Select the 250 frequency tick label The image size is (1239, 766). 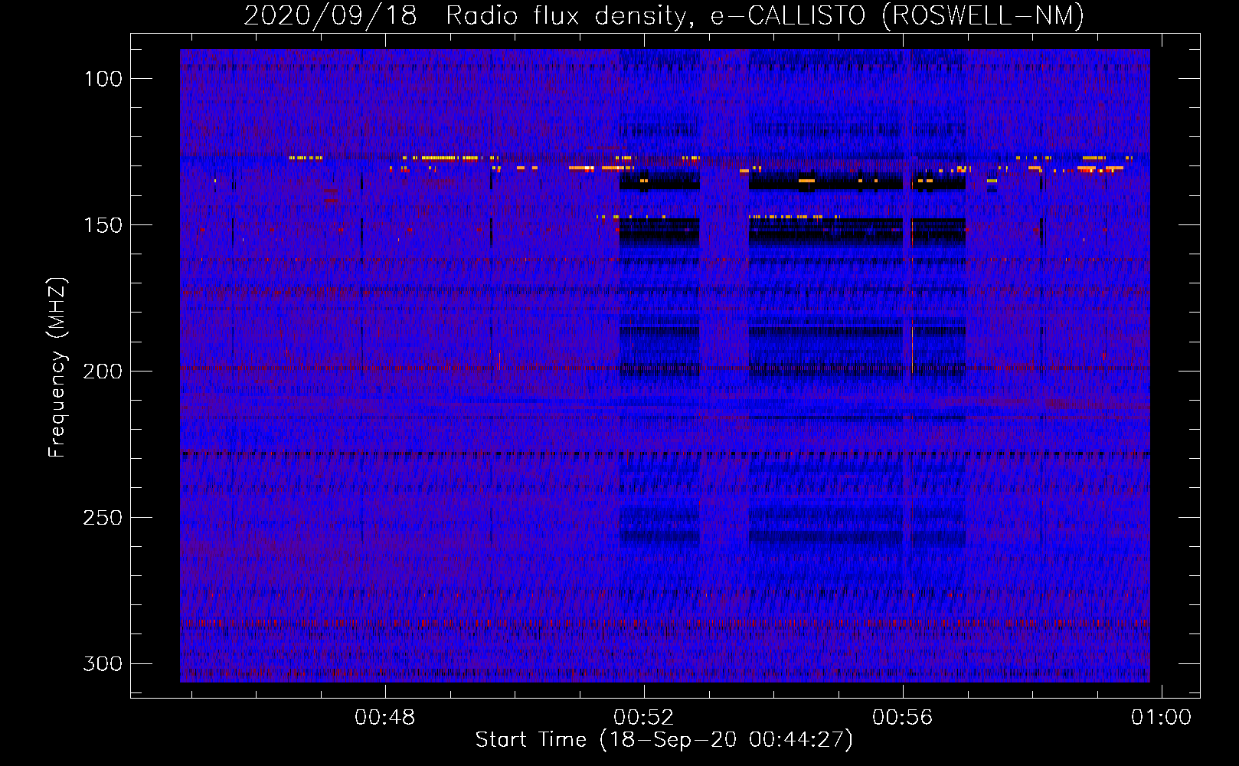103,518
